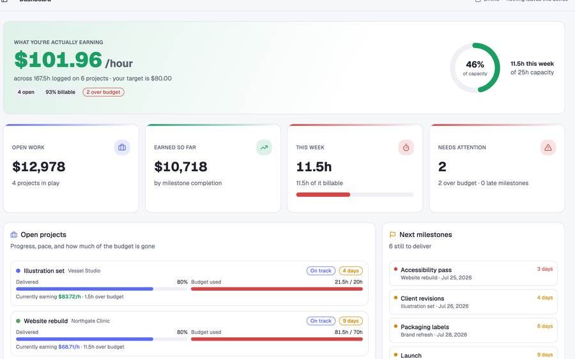Image resolution: width=575 pixels, height=359 pixels.
Task: Click the '9 days' badge on Website rebuild
Action: coord(351,321)
